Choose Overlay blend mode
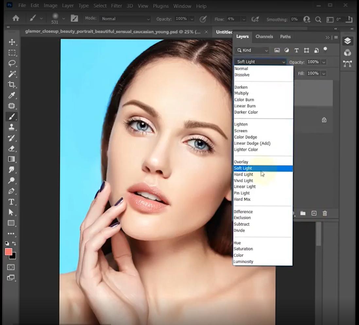This screenshot has width=359, height=325. tap(241, 162)
